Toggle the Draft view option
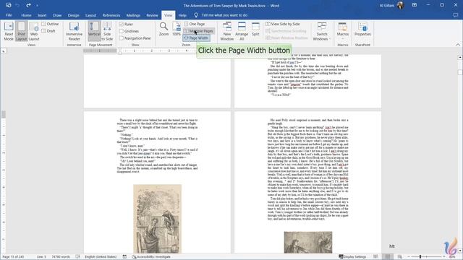The height and width of the screenshot is (260, 463). 48,31
